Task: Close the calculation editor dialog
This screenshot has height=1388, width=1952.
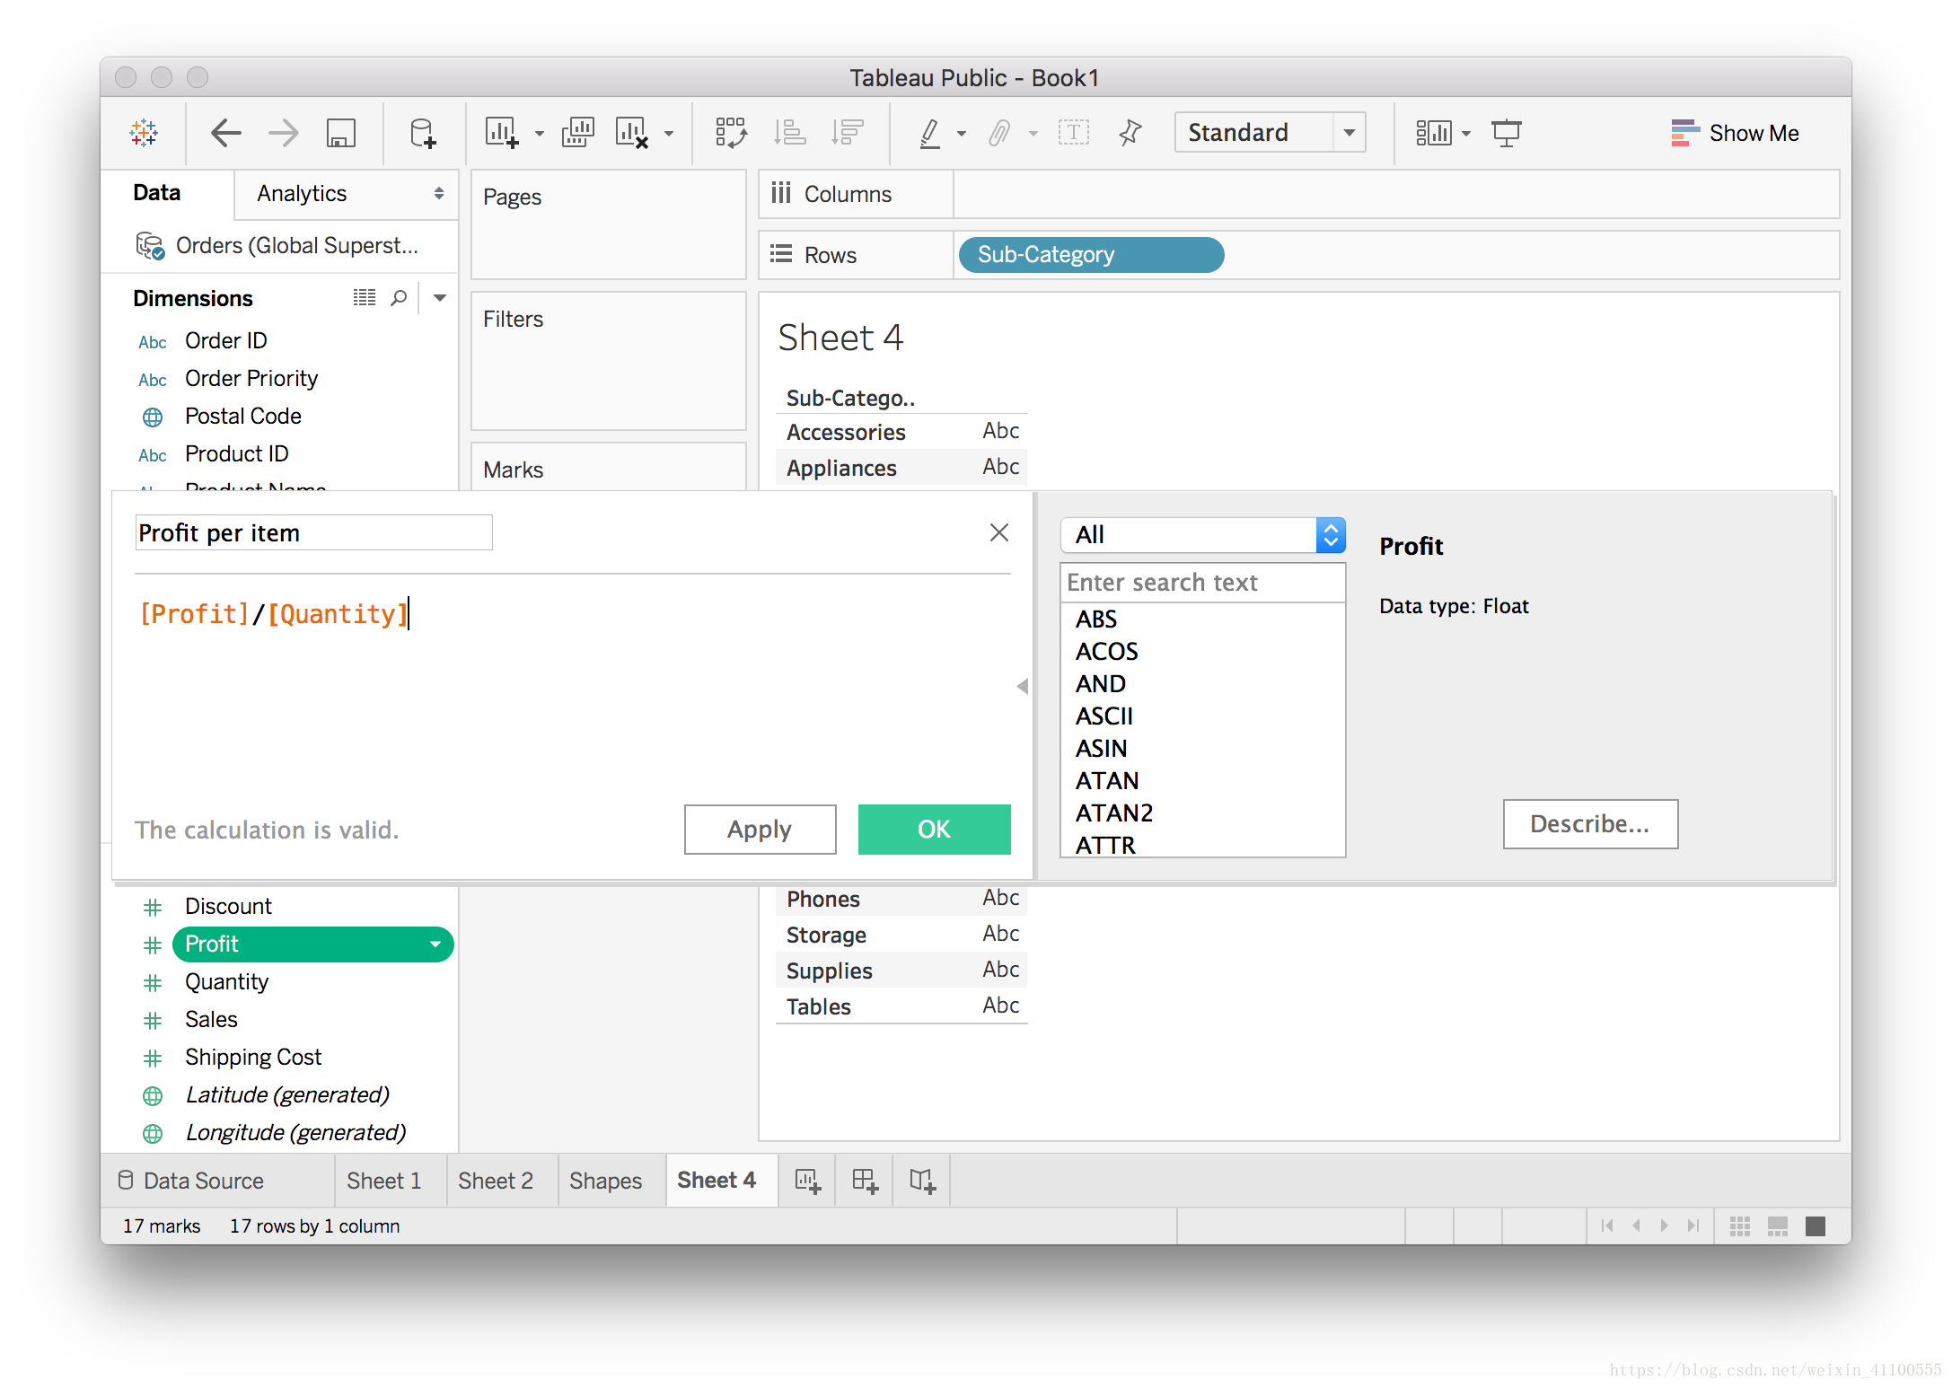Action: coord(999,533)
